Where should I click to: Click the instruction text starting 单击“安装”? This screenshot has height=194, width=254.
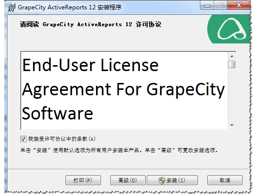click(119, 150)
